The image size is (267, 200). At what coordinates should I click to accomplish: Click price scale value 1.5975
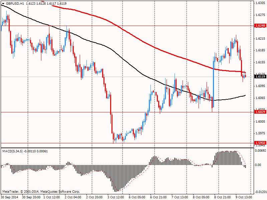click(260, 133)
